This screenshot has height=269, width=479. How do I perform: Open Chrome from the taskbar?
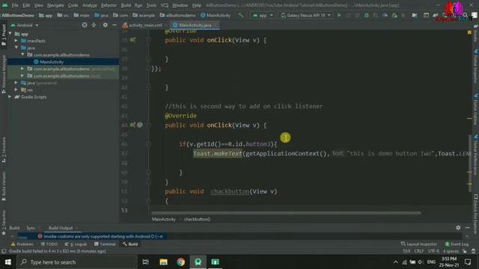pyautogui.click(x=180, y=262)
